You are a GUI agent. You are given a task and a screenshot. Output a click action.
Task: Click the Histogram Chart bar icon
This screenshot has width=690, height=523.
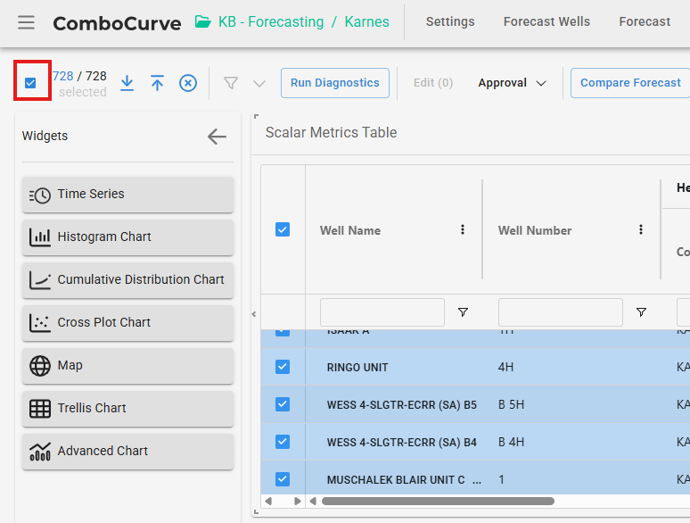click(40, 237)
